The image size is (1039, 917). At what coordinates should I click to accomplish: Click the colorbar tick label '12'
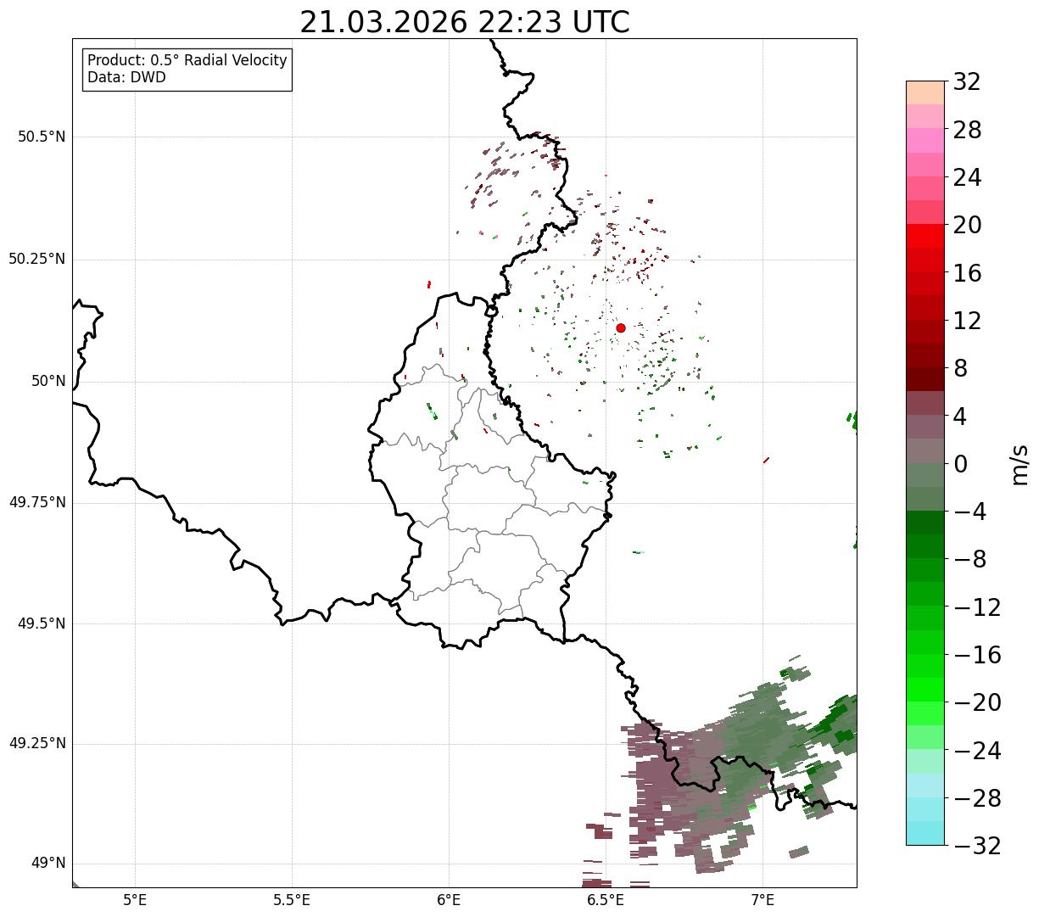[x=967, y=321]
